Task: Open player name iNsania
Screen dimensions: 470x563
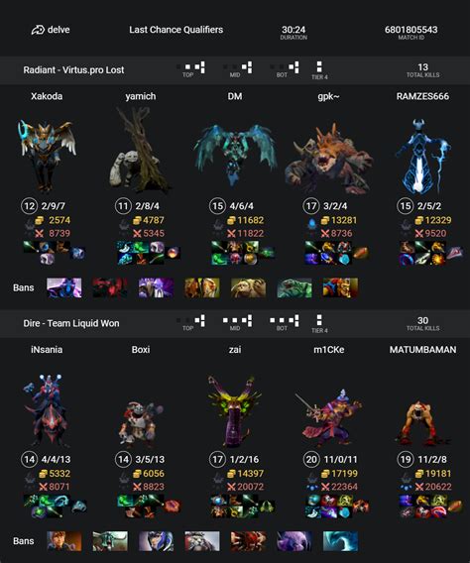Action: [47, 349]
